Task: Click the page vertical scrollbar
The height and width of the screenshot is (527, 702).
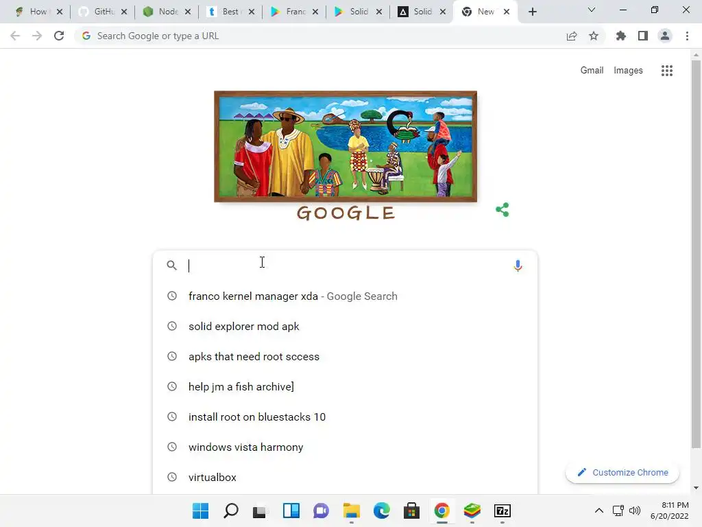Action: click(x=696, y=254)
